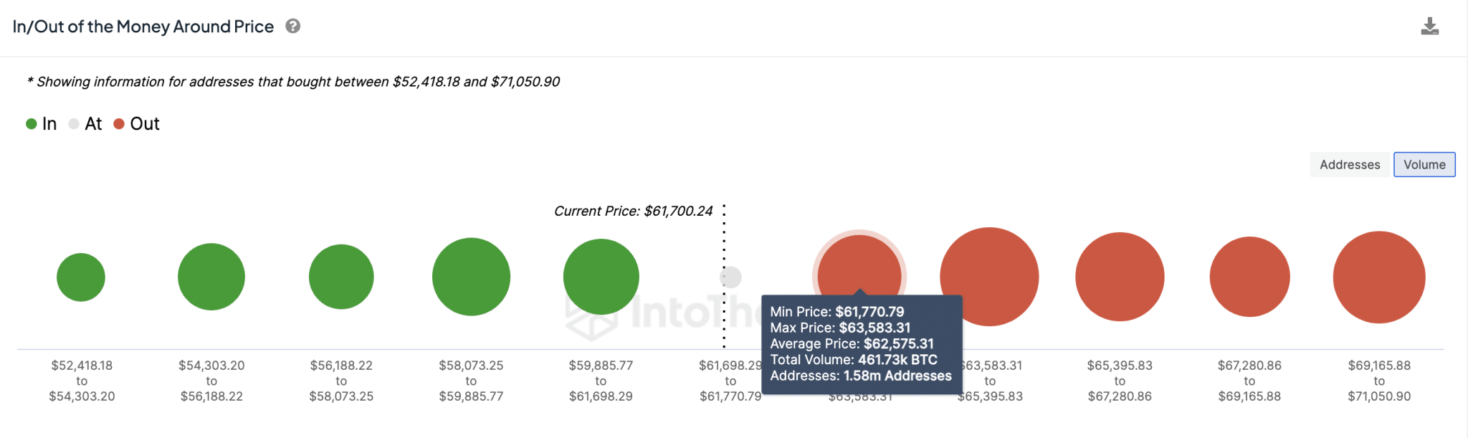
Task: Select the green bubble above $56,188.22
Action: coord(341,277)
